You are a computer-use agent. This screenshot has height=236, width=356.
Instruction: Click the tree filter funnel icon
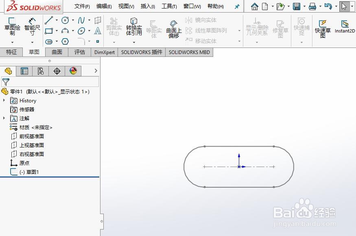[6, 82]
